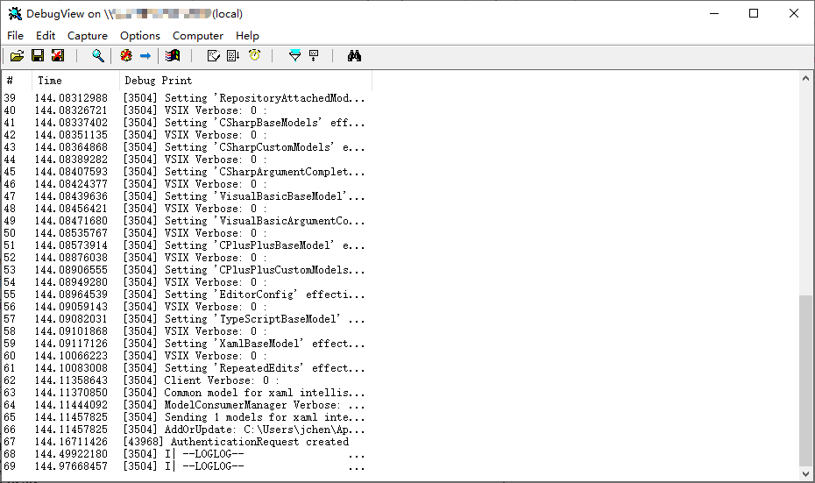Toggle autoscroll with the page-and-arrow icon
This screenshot has height=483, width=815.
[233, 55]
